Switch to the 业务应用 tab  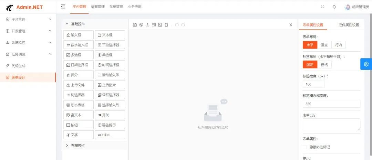[135, 7]
